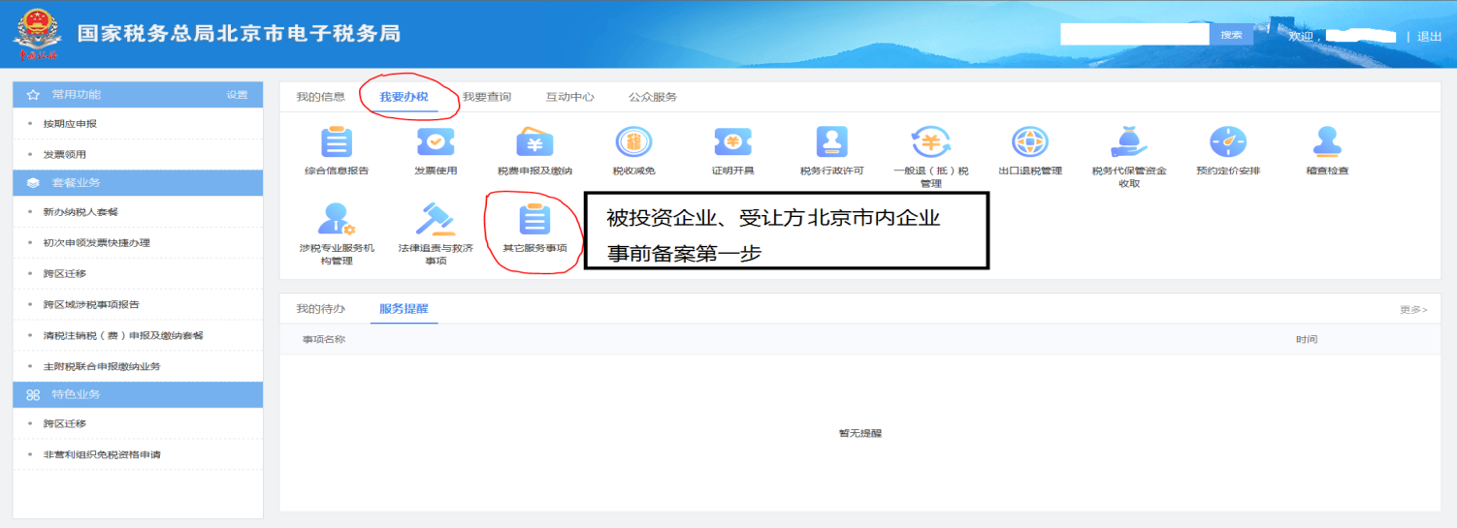Open the 涉税专业服务机构管理 icon
Image resolution: width=1457 pixels, height=528 pixels.
point(337,220)
